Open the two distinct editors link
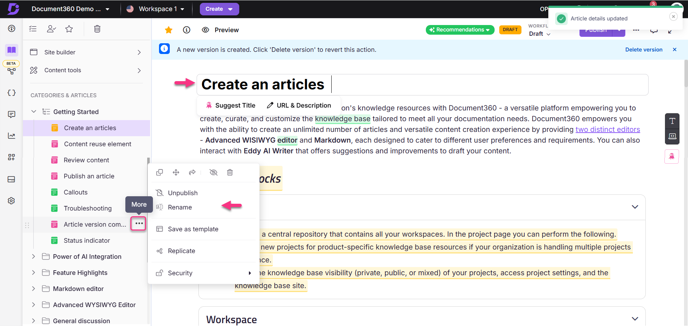 (608, 129)
